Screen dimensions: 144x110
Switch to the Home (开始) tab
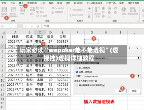coord(13,3)
